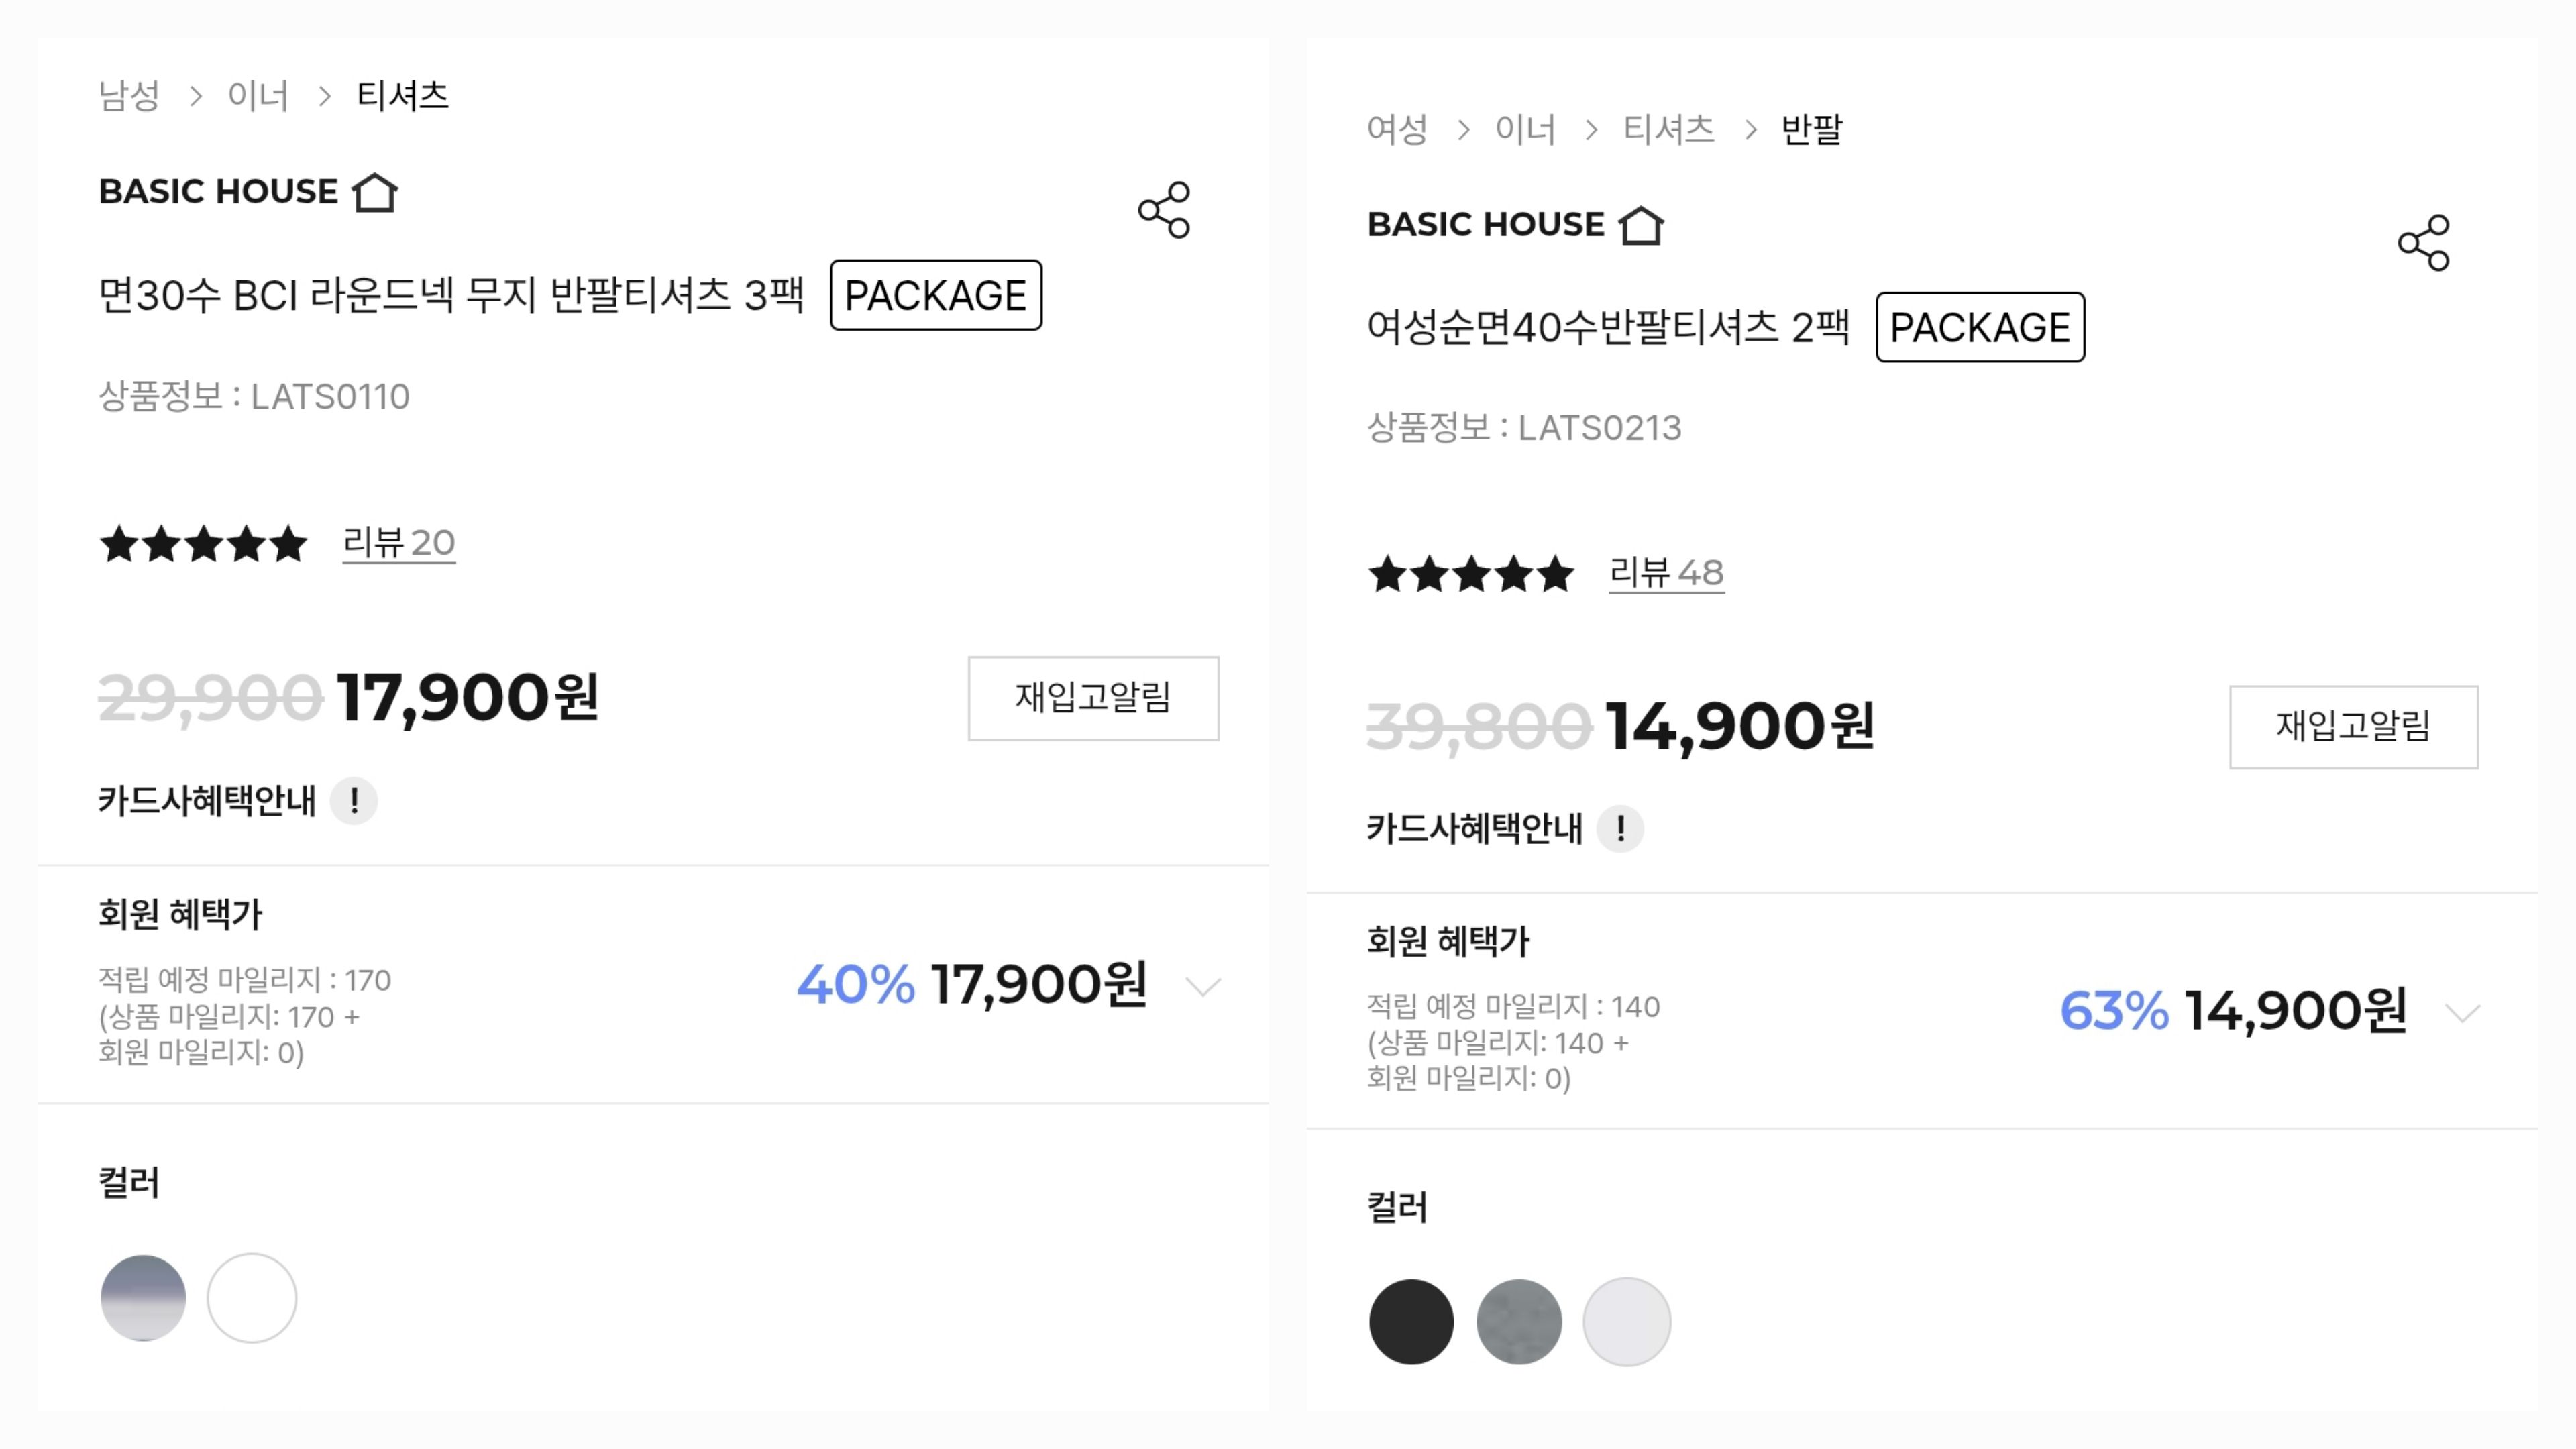Select white color swatch on men's tee

[252, 1298]
